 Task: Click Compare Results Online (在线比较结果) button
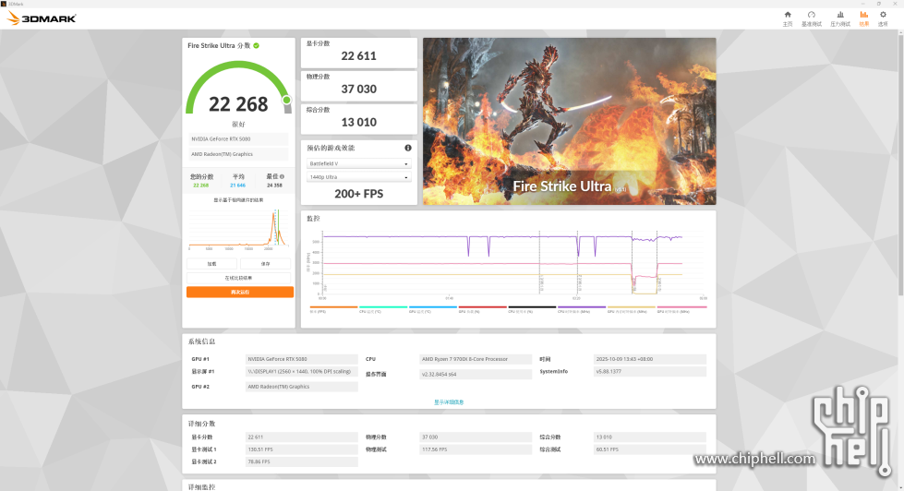239,278
